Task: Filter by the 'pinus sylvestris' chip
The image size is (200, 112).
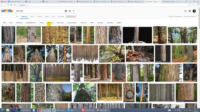Action: coord(72,23)
